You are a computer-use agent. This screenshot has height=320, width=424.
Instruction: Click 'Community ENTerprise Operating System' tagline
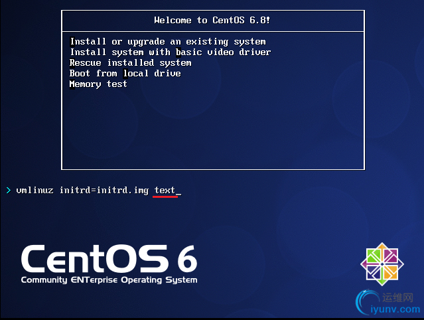109,280
